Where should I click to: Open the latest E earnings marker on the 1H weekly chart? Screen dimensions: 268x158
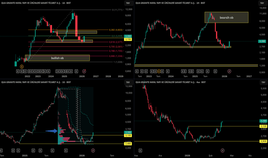(215, 71)
